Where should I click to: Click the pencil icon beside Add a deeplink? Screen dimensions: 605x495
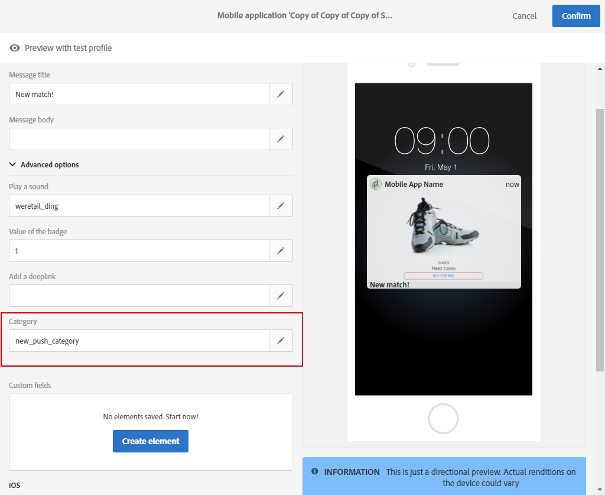pos(281,296)
